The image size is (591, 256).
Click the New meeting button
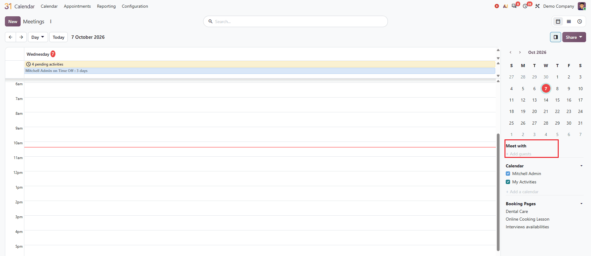pyautogui.click(x=13, y=22)
